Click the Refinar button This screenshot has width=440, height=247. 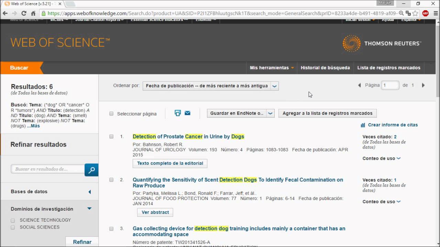tap(82, 242)
